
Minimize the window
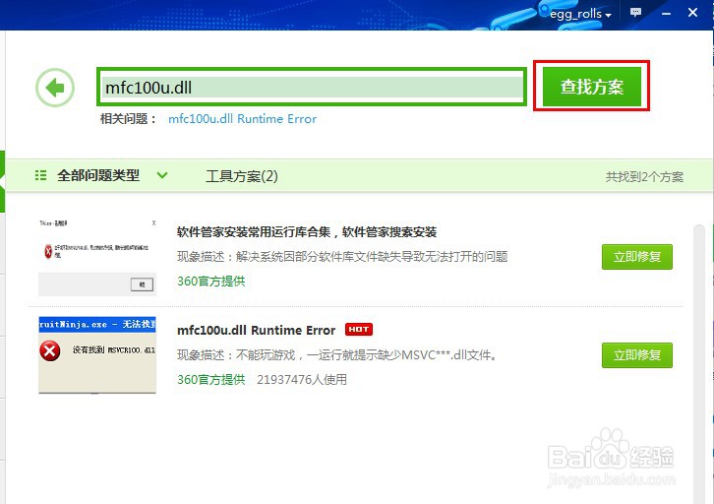tap(666, 13)
